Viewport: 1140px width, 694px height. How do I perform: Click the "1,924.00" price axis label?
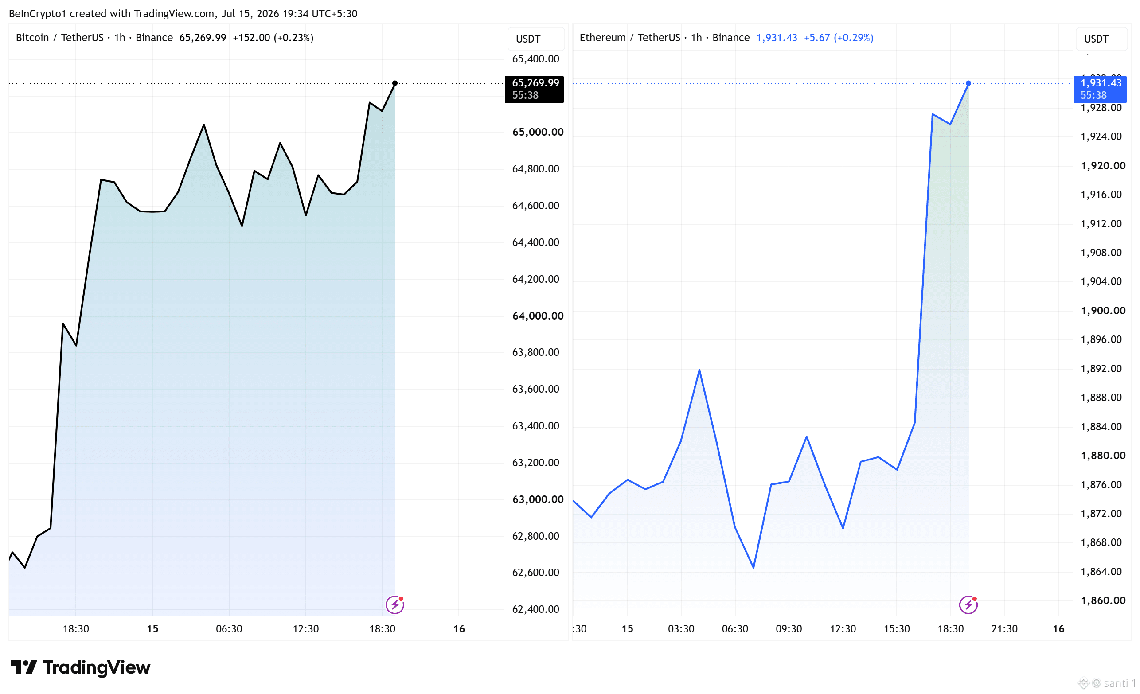point(1101,136)
